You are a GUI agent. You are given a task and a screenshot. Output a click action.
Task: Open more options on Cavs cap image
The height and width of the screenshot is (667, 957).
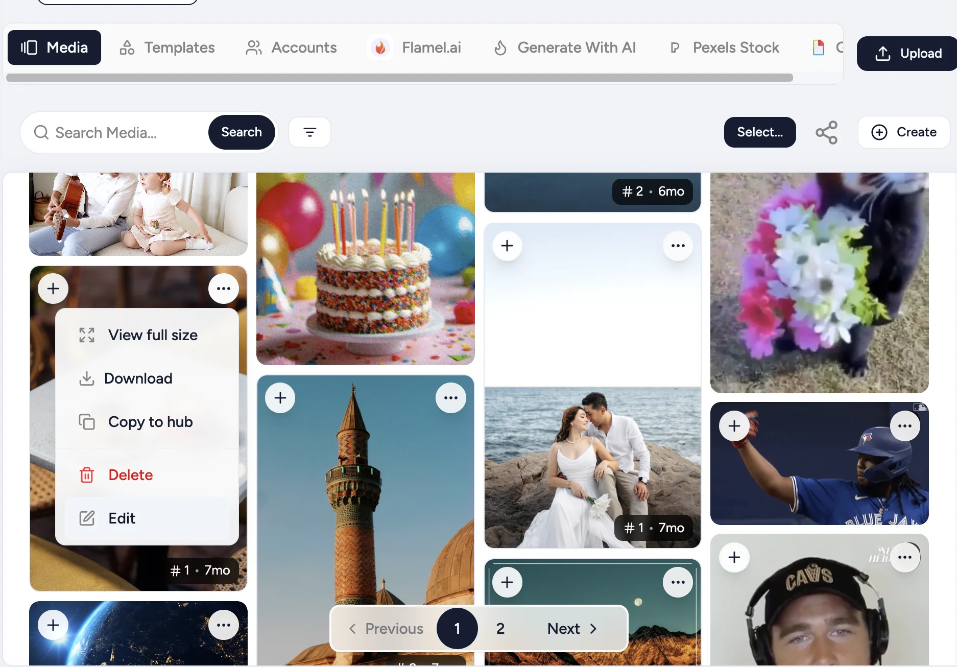tap(905, 557)
